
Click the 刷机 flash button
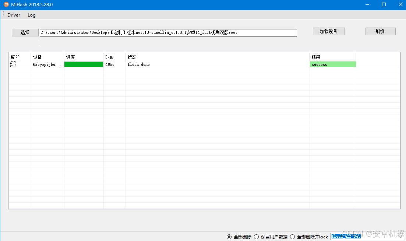point(380,31)
